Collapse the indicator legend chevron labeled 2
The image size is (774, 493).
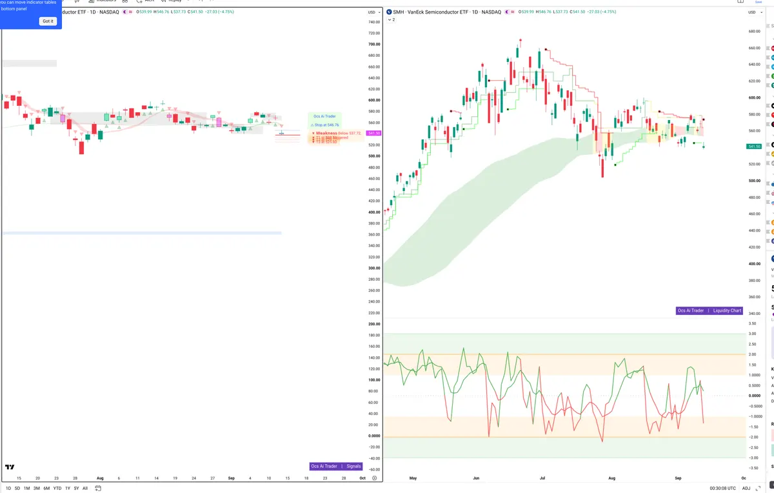coord(391,20)
